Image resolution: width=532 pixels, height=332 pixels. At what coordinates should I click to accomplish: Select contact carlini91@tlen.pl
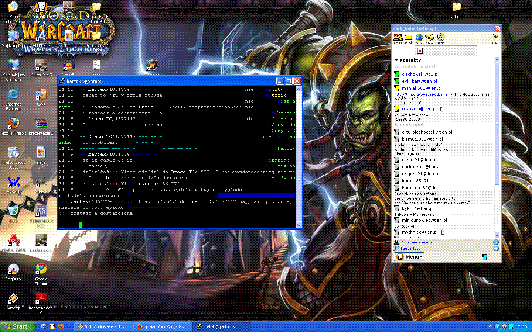(x=419, y=160)
